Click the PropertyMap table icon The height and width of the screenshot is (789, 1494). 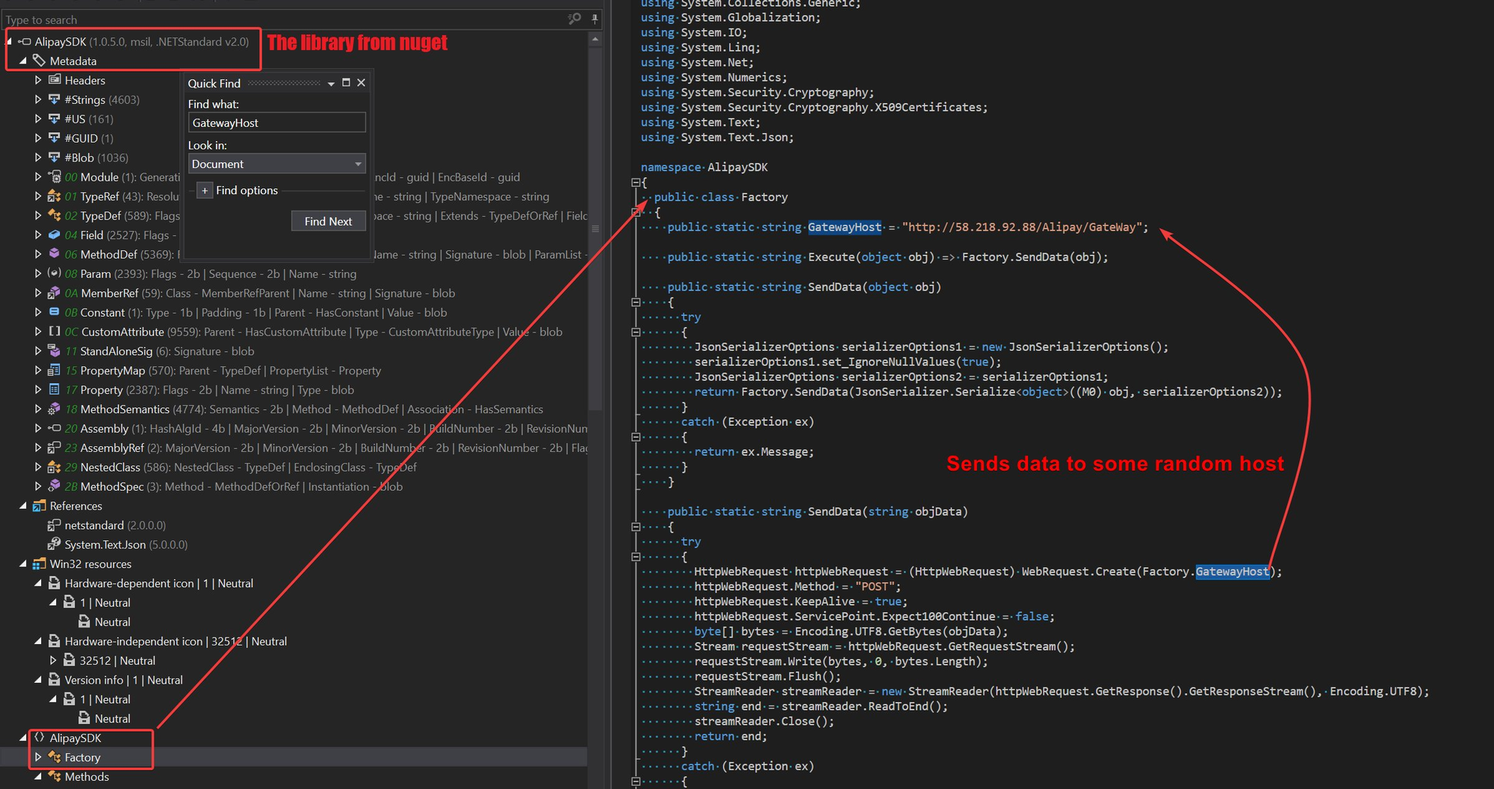click(x=55, y=371)
